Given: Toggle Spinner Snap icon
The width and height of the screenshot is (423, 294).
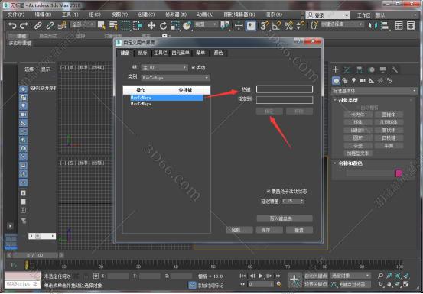Looking at the screenshot, I should pyautogui.click(x=300, y=26).
